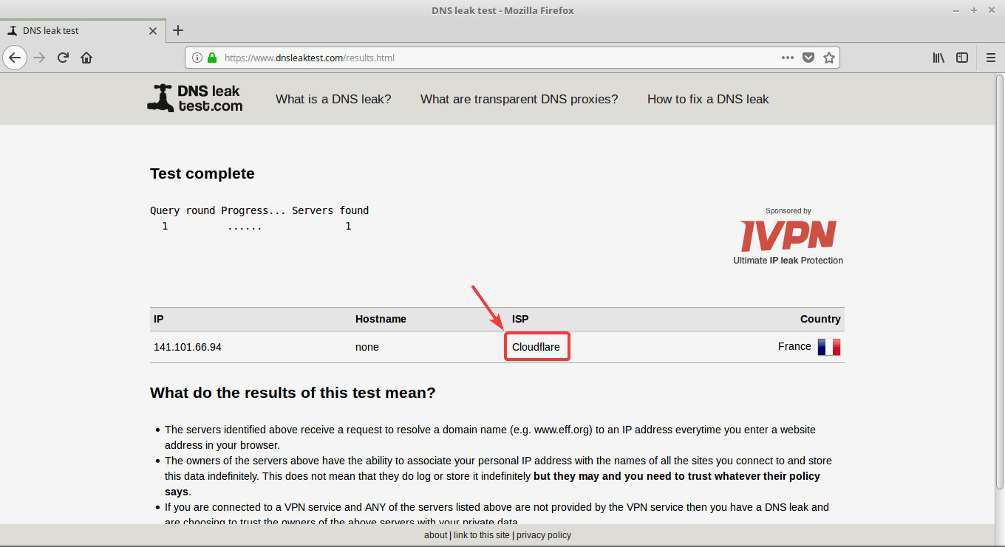The height and width of the screenshot is (547, 1005).
Task: Click the green secure padlock icon
Action: [212, 58]
